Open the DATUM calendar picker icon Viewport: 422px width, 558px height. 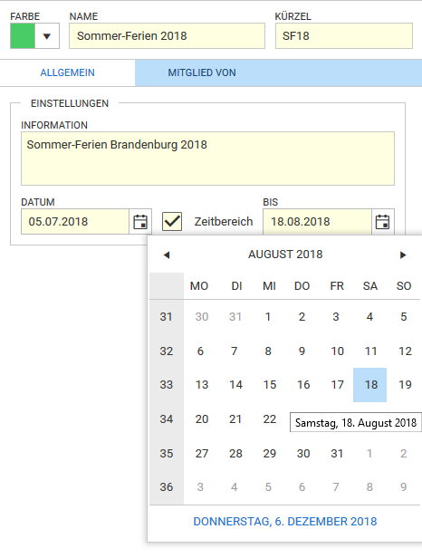click(140, 222)
